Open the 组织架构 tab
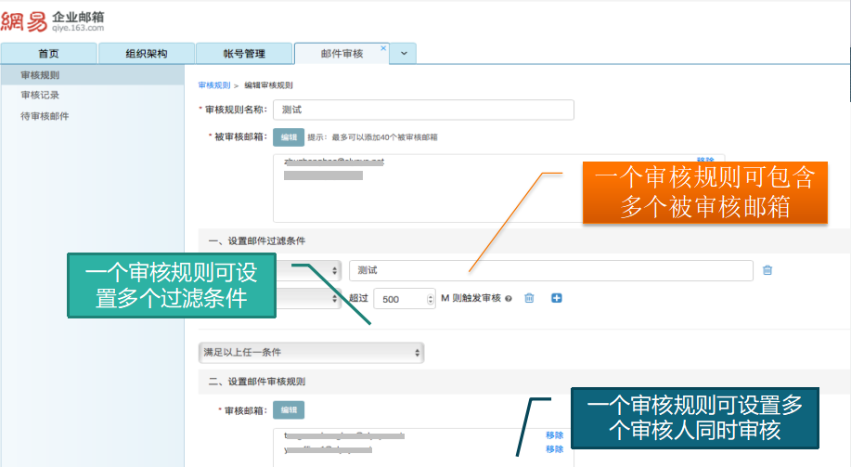Viewport: 851px width, 467px height. coord(146,54)
